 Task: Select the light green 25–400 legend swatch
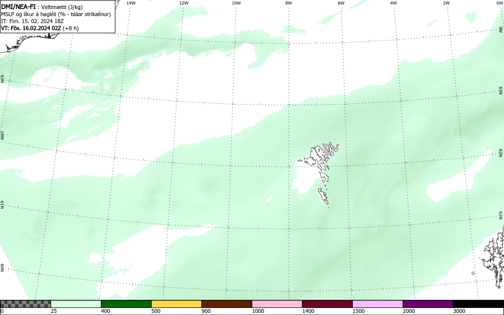(x=76, y=304)
